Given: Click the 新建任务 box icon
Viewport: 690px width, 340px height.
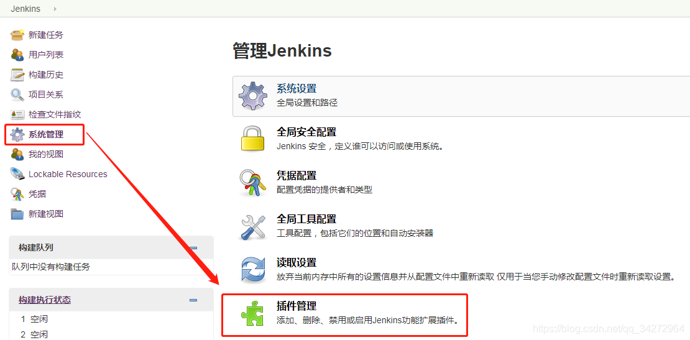Looking at the screenshot, I should coord(17,35).
